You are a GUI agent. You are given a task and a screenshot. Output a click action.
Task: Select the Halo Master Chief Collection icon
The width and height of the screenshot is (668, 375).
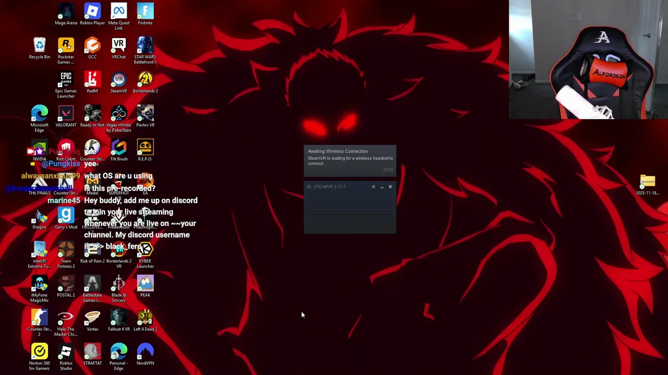pos(66,322)
